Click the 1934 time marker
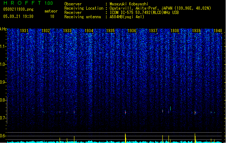Screen dimensions: 226x143 point(89,31)
